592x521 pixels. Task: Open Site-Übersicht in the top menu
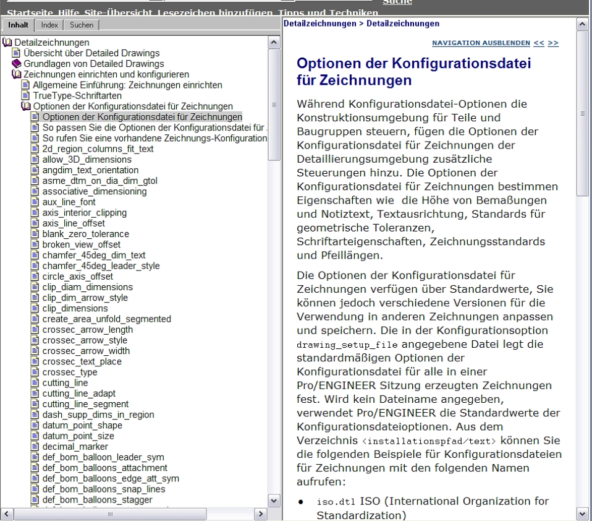tap(118, 12)
